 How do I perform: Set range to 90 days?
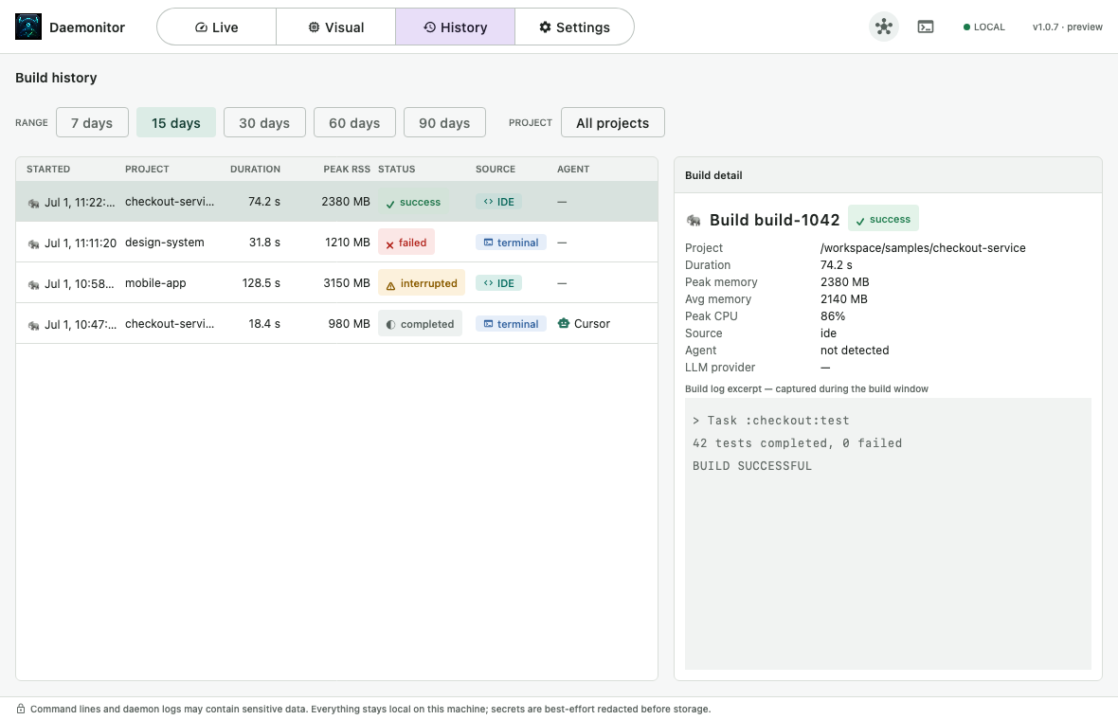(444, 122)
